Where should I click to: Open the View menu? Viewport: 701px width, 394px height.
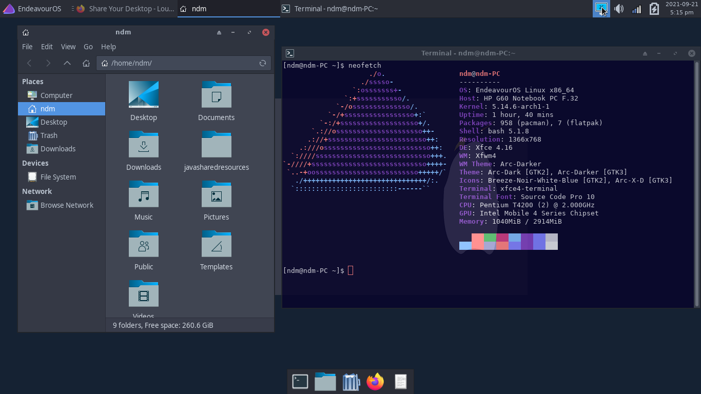[x=68, y=47]
